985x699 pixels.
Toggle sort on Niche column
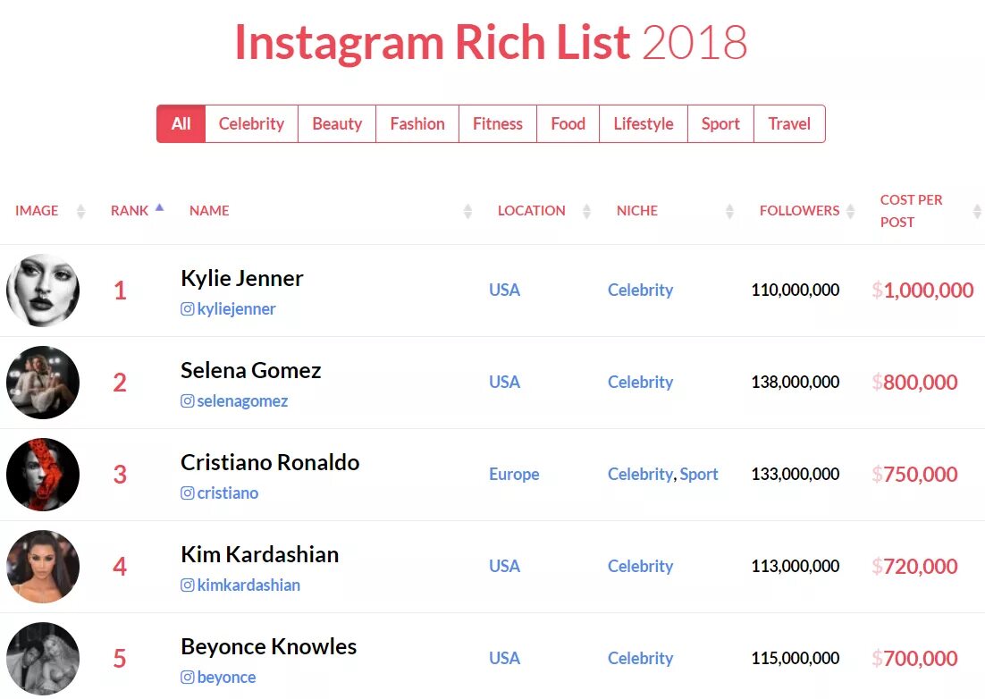729,211
